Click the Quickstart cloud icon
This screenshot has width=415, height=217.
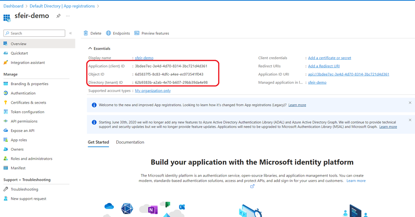[6, 53]
